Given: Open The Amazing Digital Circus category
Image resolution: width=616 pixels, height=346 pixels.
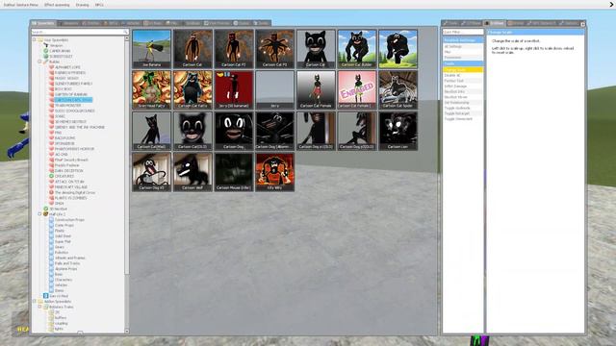Looking at the screenshot, I should tap(75, 192).
